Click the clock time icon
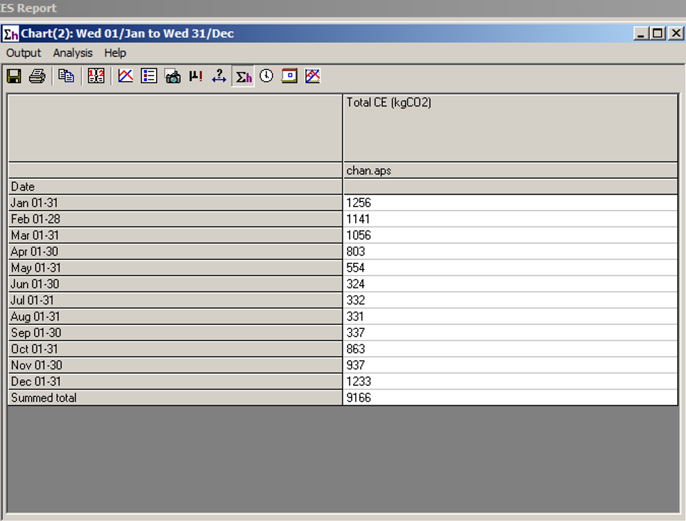 click(x=266, y=76)
